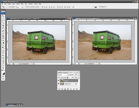The width and height of the screenshot is (139, 108).
Task: Open the Layer menu
Action: (x=13, y=4)
